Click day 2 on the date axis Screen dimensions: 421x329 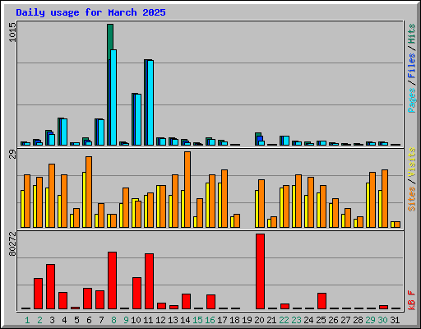pos(39,320)
